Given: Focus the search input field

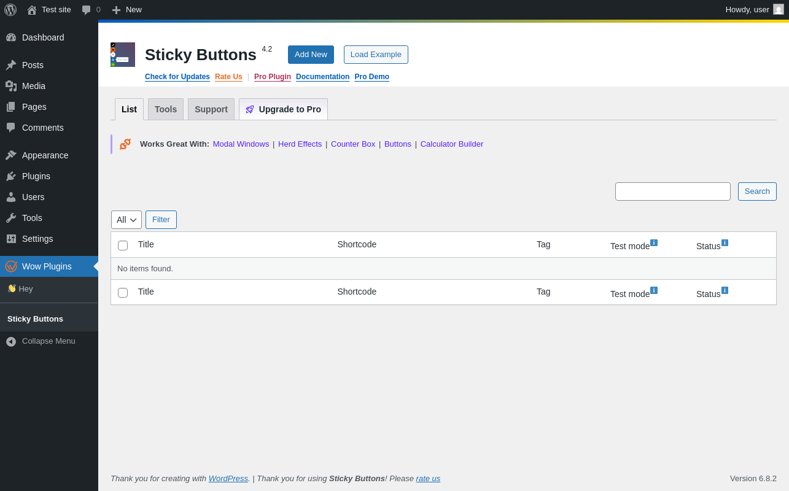Looking at the screenshot, I should click(673, 191).
